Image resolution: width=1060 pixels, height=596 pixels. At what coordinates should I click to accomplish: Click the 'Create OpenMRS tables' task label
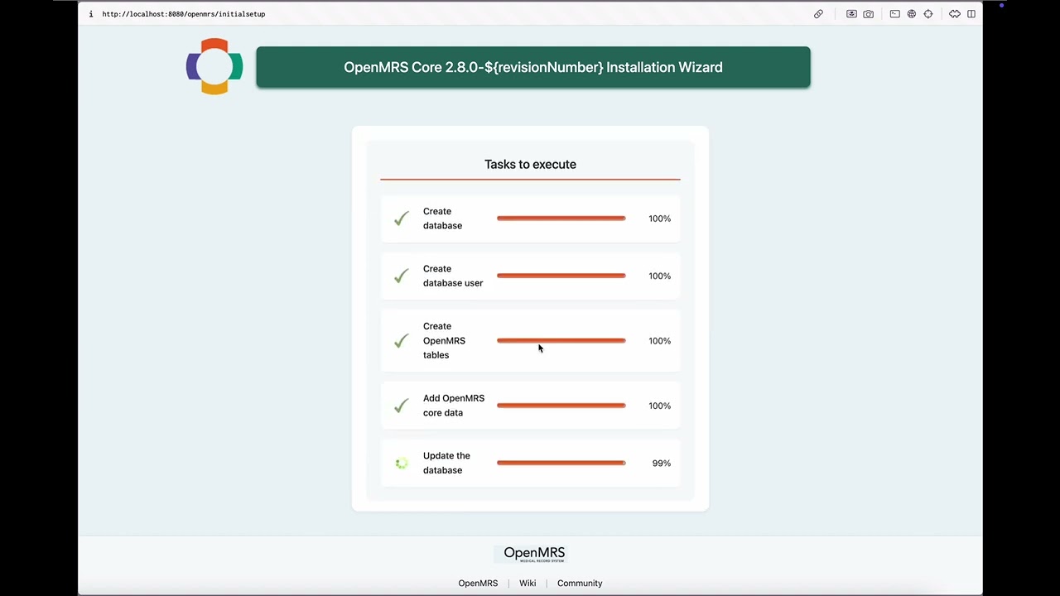pyautogui.click(x=444, y=340)
